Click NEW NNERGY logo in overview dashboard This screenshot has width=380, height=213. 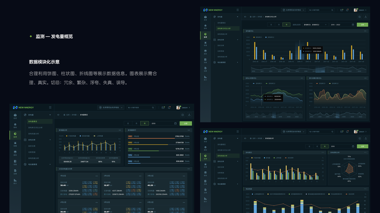point(24,108)
